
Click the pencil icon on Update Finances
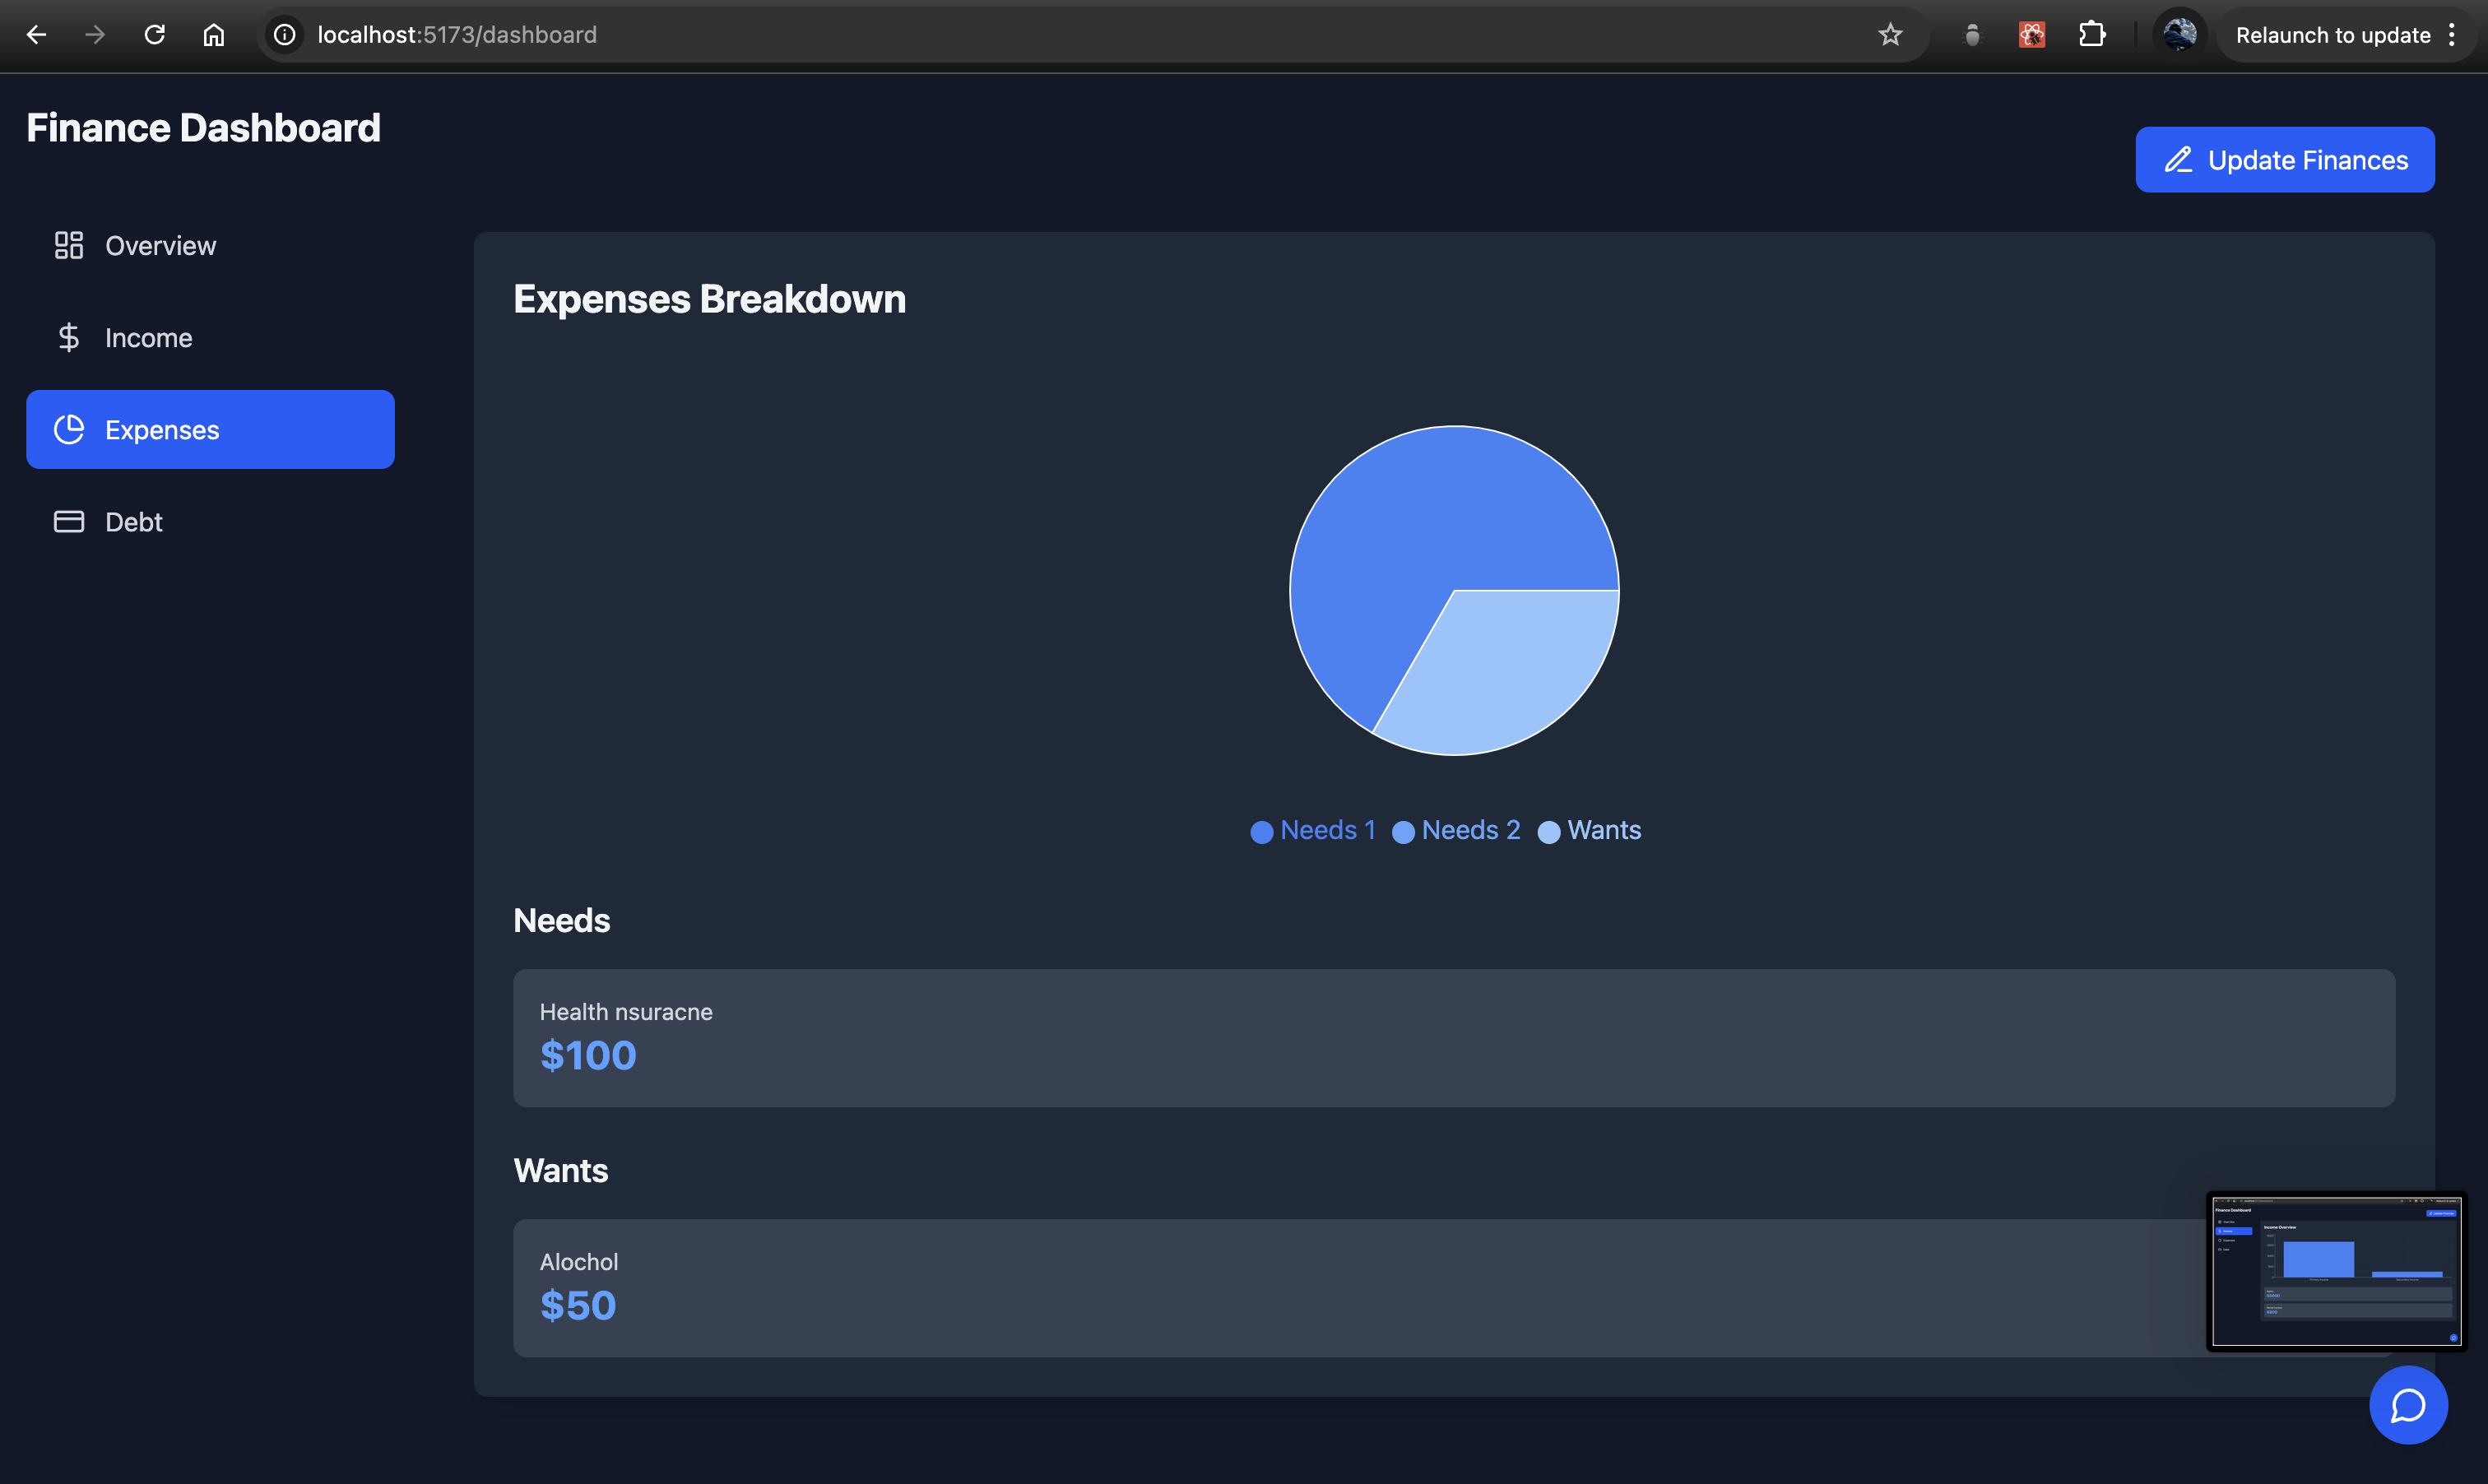(2178, 160)
